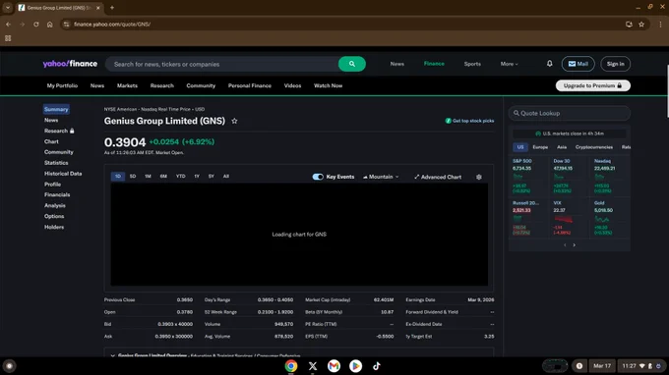Open Holders in left sidebar
Screen dimensions: 669x375
click(x=54, y=227)
